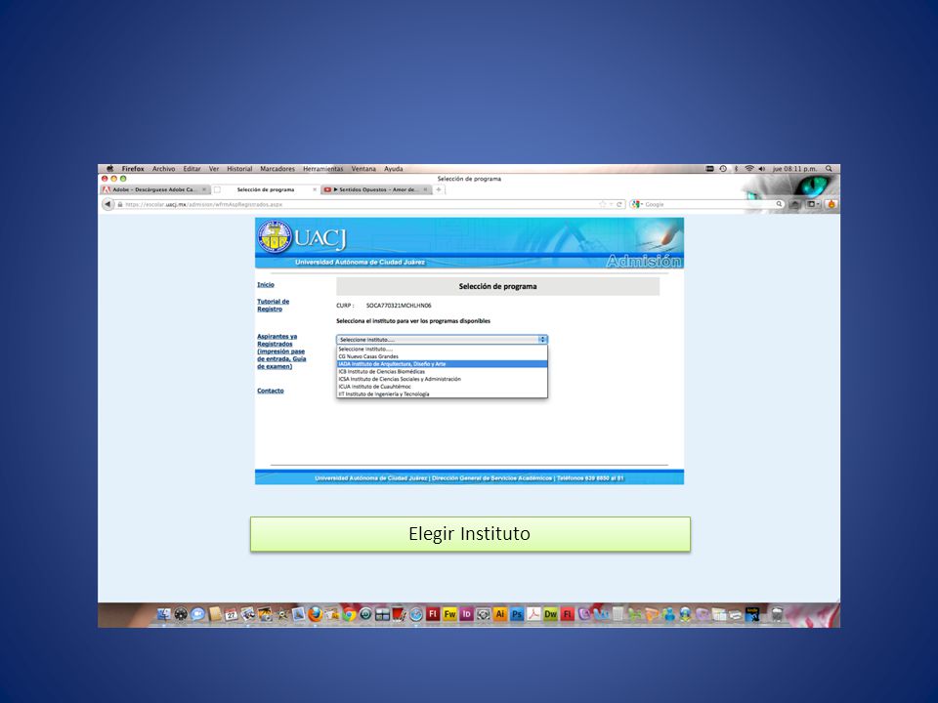Open the Marcadores menu
This screenshot has height=703, width=938.
[x=277, y=169]
